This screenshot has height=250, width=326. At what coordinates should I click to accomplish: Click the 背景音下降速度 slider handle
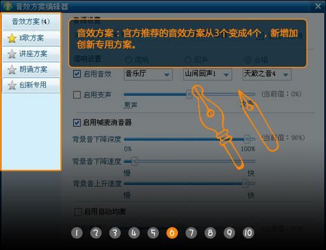135,162
